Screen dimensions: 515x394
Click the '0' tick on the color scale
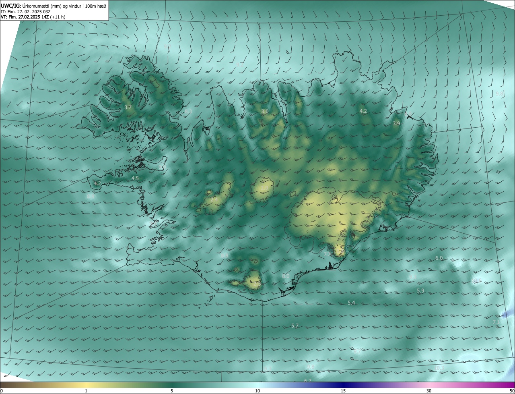tap(2, 391)
